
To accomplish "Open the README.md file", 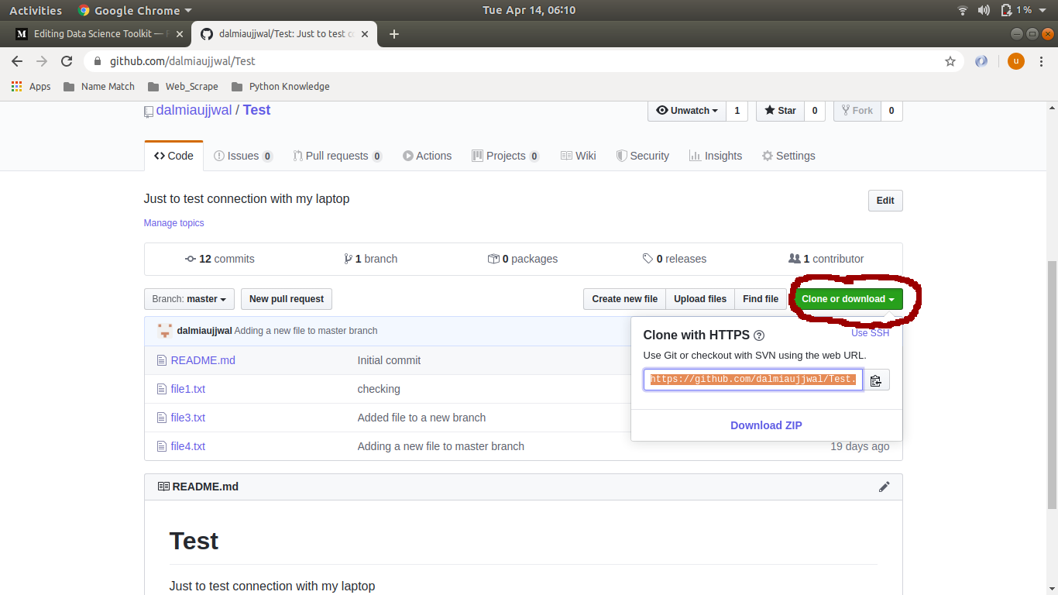I will (x=203, y=360).
